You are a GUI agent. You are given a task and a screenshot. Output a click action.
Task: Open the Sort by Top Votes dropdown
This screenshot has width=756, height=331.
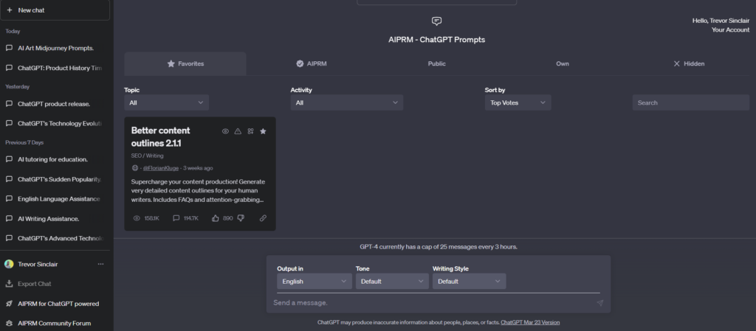518,103
